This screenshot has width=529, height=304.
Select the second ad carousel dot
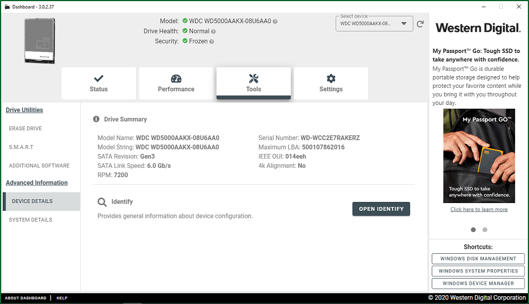pos(485,230)
